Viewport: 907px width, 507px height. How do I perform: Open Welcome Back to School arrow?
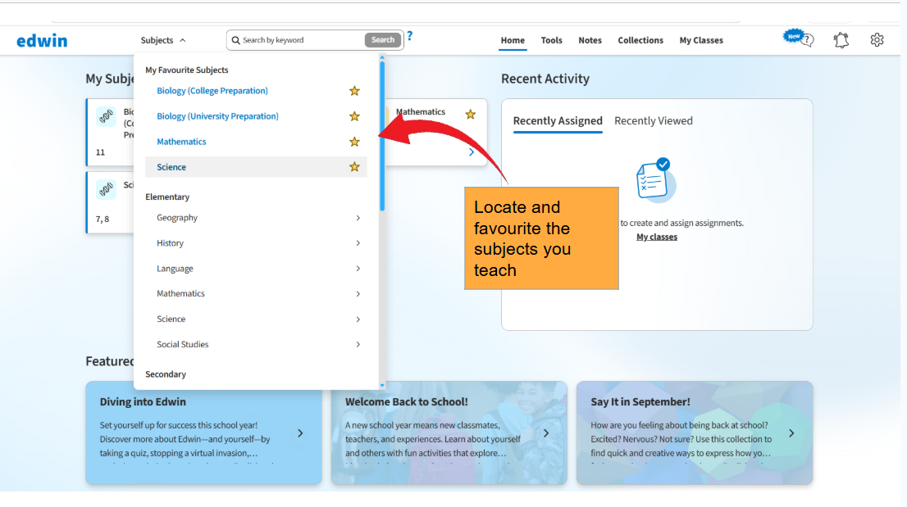[x=546, y=433]
